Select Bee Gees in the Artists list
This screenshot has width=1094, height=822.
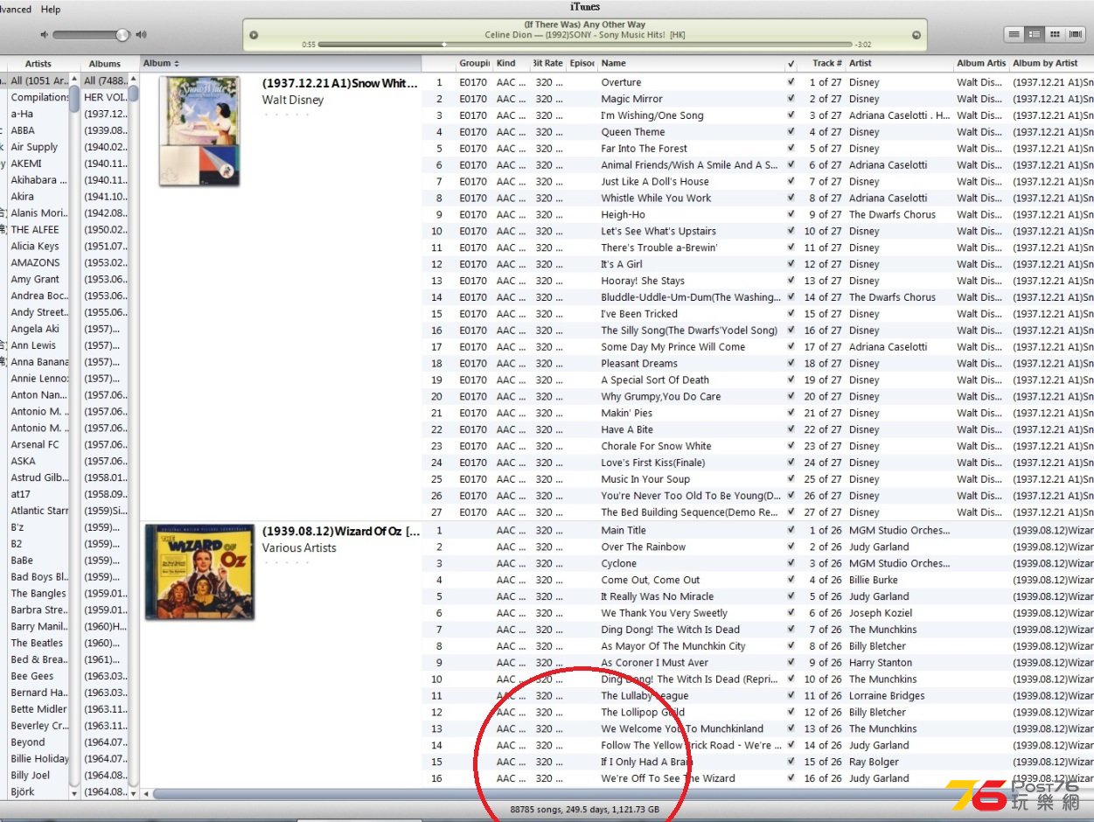pyautogui.click(x=31, y=676)
